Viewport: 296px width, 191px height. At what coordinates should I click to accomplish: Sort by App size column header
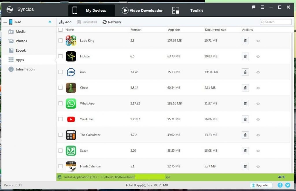coord(174,30)
